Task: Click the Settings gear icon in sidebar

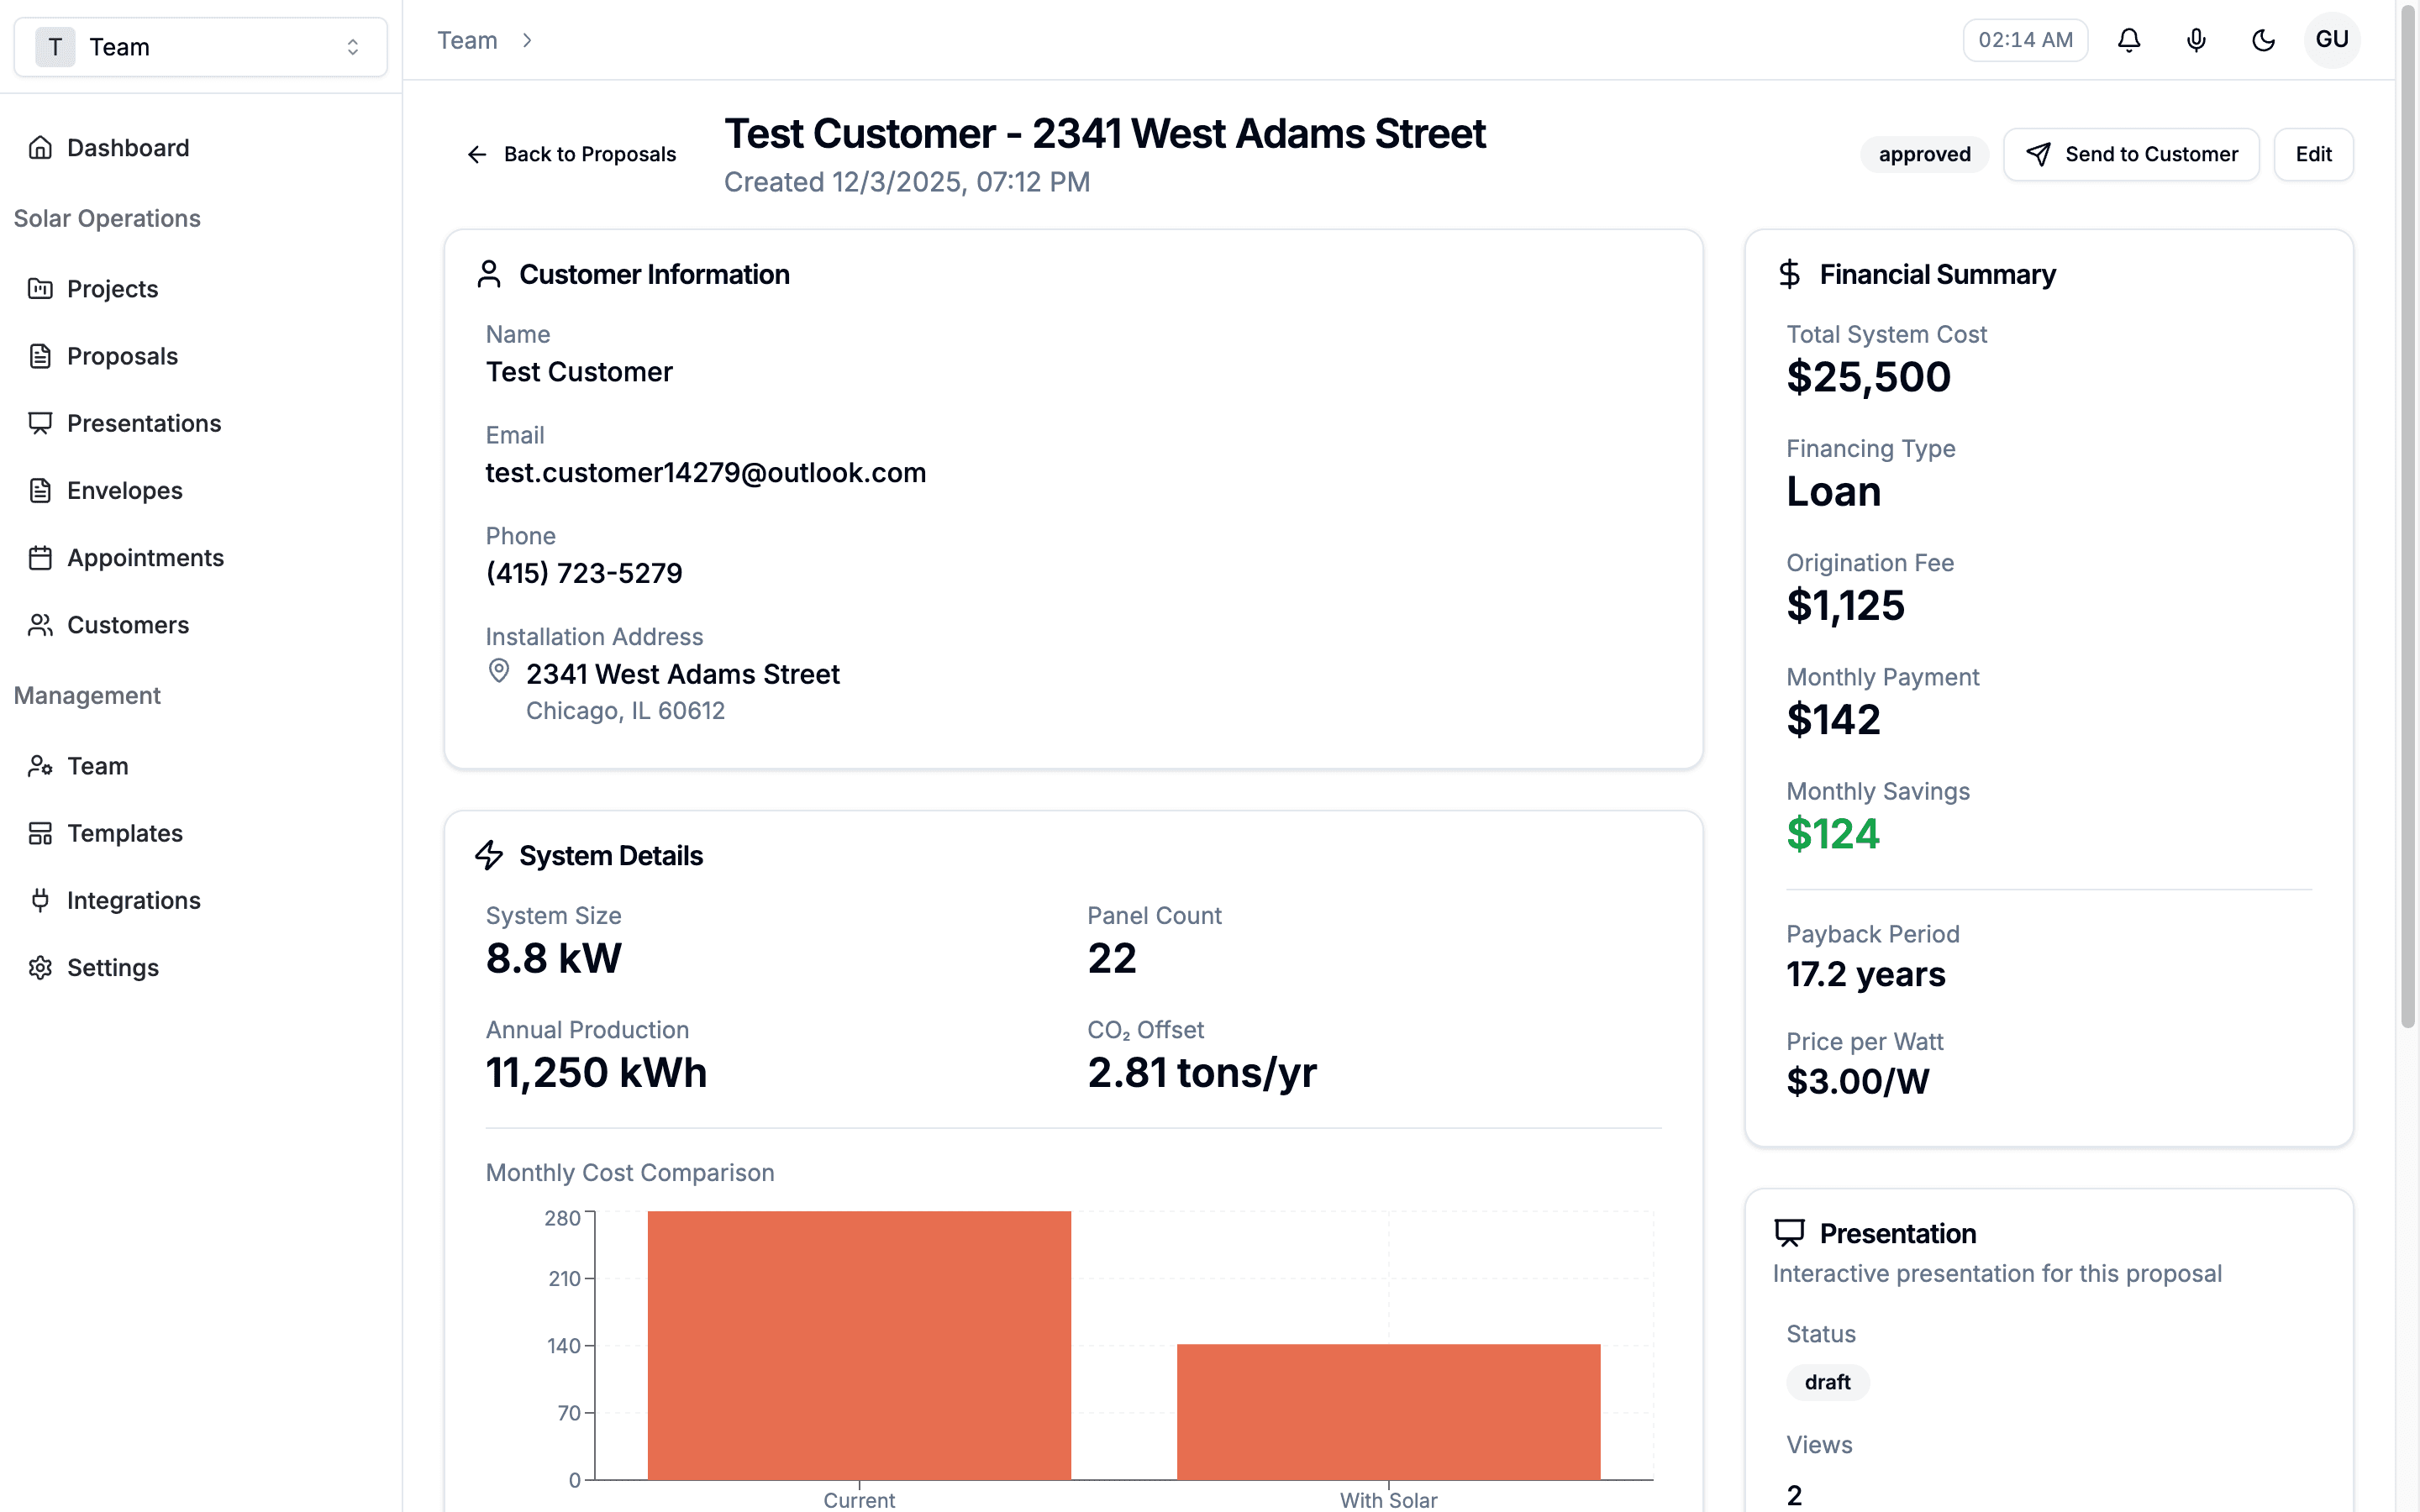Action: (40, 967)
